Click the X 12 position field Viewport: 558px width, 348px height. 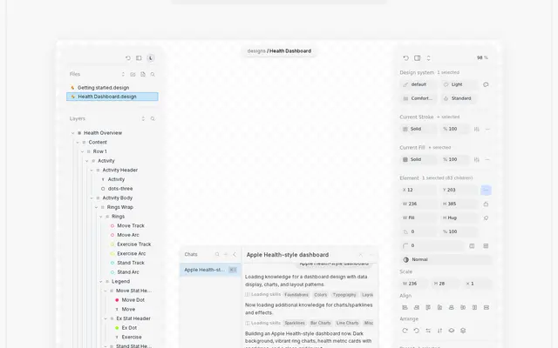tap(418, 190)
